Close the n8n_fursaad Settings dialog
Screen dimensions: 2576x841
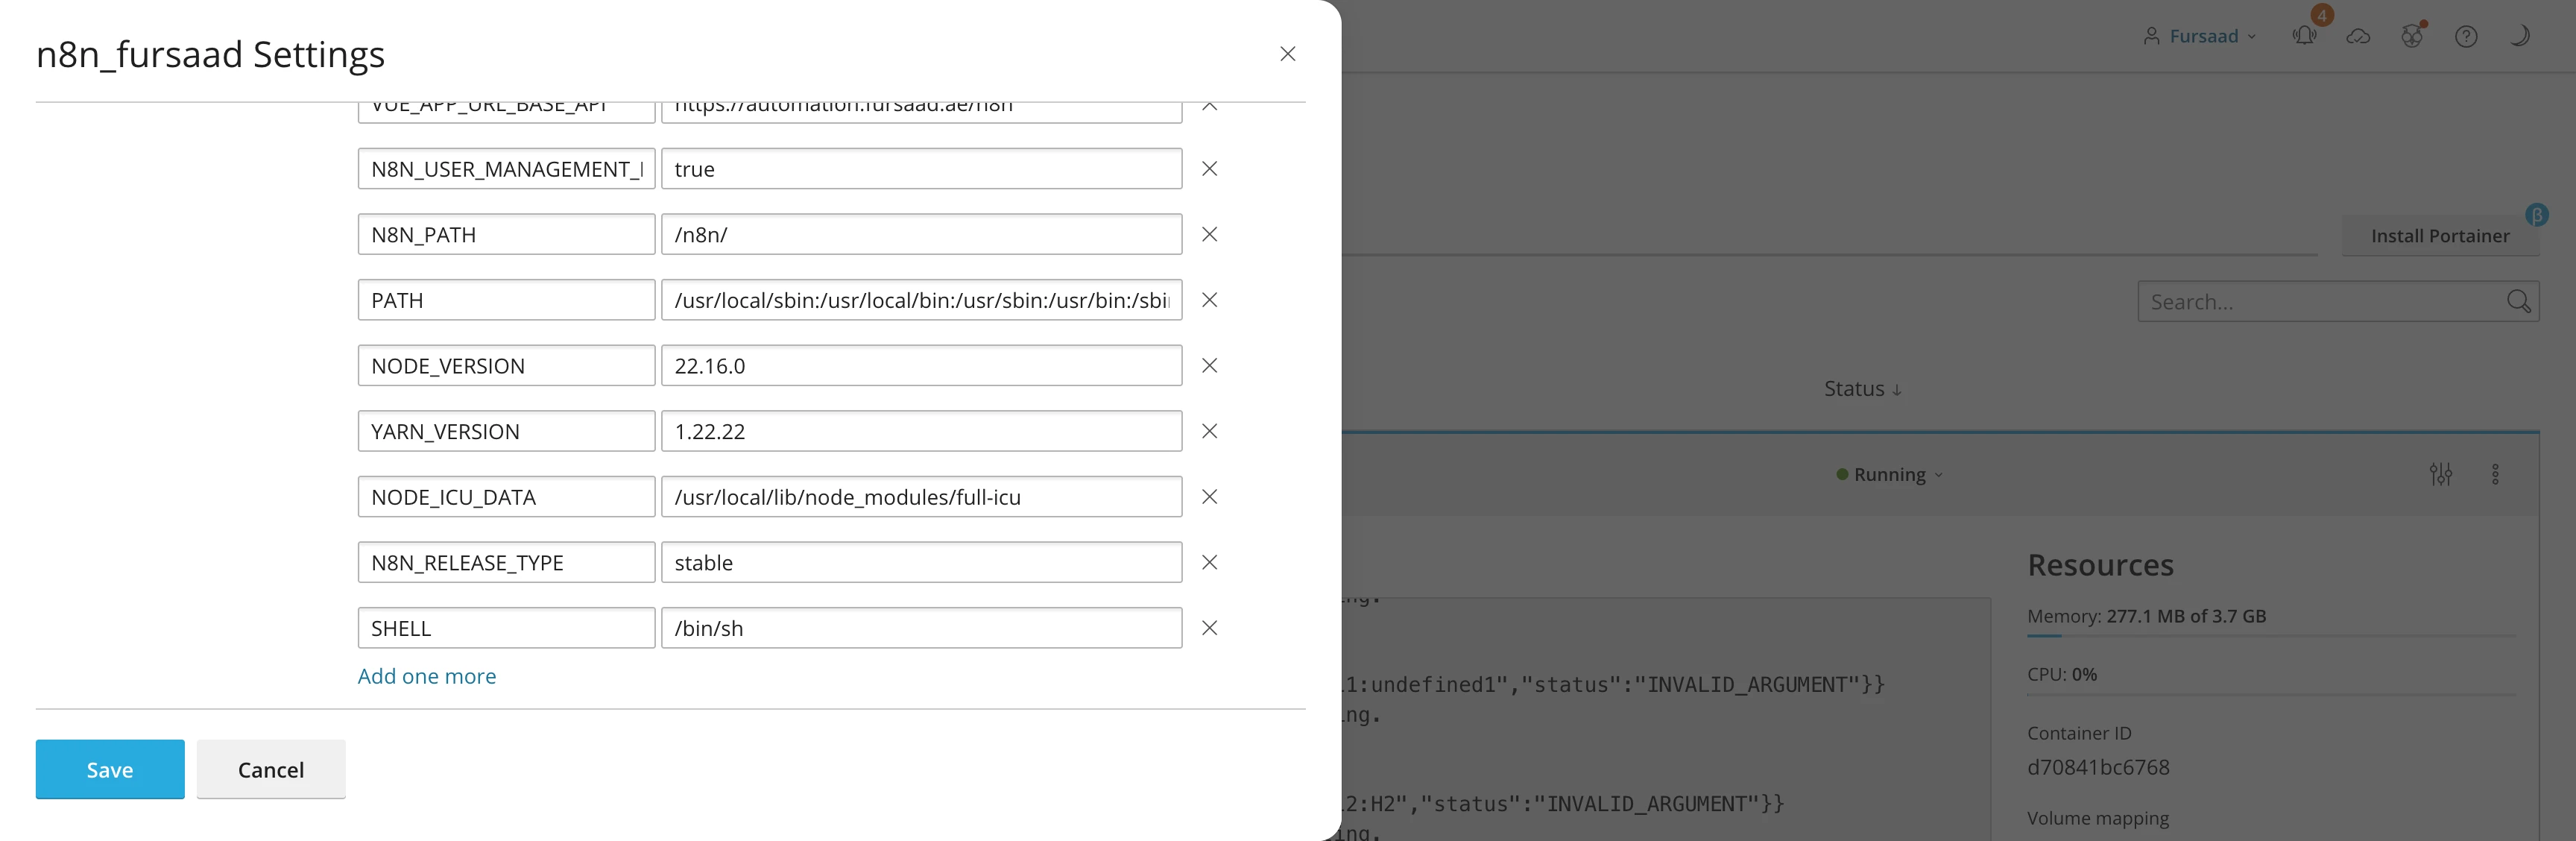point(1287,54)
